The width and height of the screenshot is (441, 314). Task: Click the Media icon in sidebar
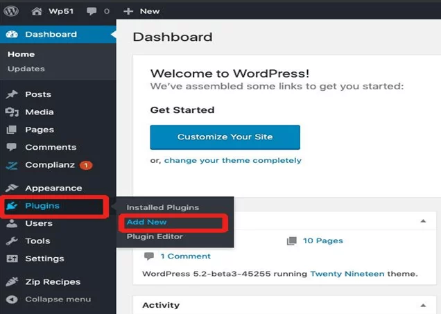point(12,112)
